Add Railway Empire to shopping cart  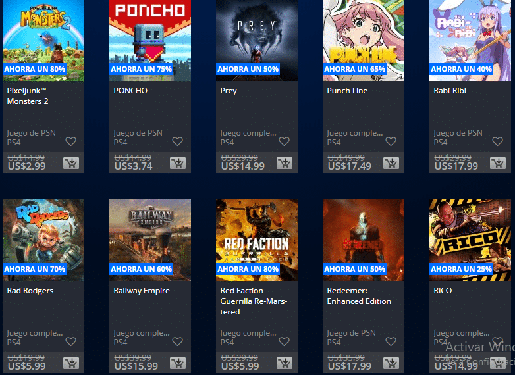[178, 364]
